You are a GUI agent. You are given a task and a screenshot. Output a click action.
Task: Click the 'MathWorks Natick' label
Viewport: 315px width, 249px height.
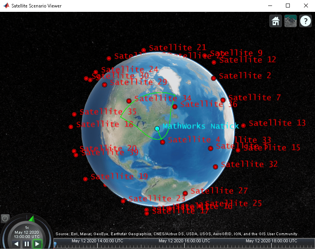point(201,126)
